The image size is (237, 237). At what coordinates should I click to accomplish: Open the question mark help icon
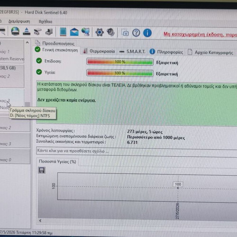tap(136, 33)
